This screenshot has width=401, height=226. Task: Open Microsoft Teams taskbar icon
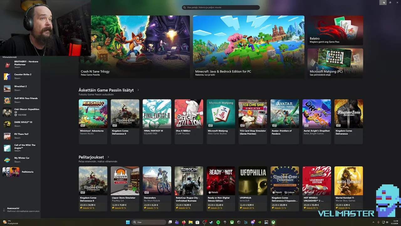pos(177,222)
